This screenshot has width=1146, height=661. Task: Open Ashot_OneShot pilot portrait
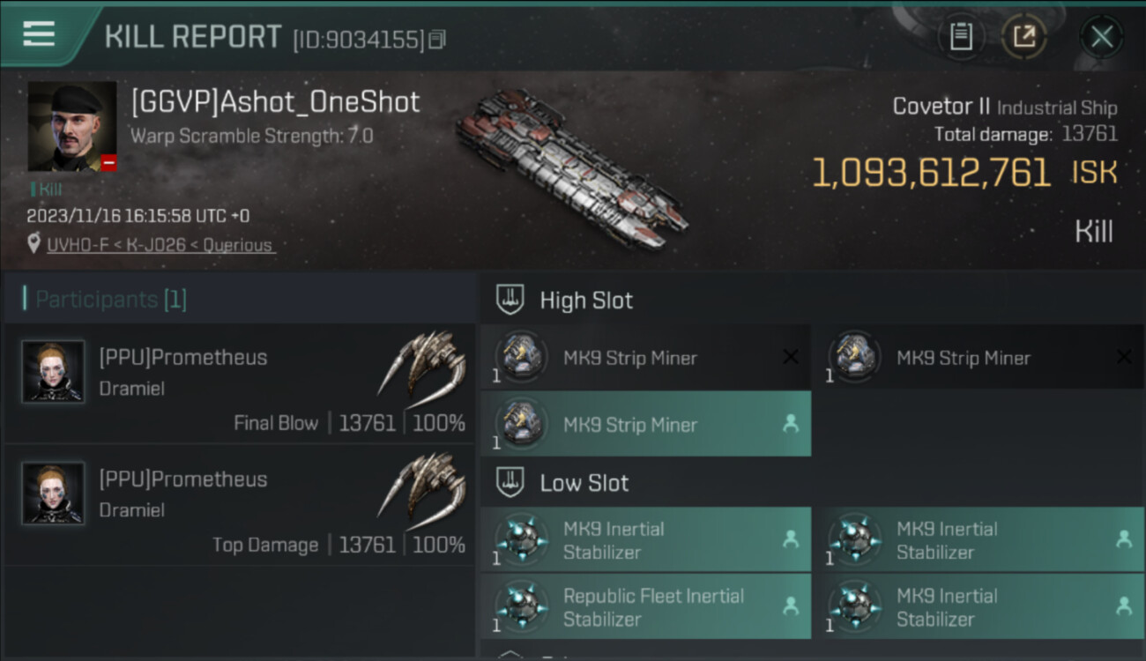tap(72, 126)
